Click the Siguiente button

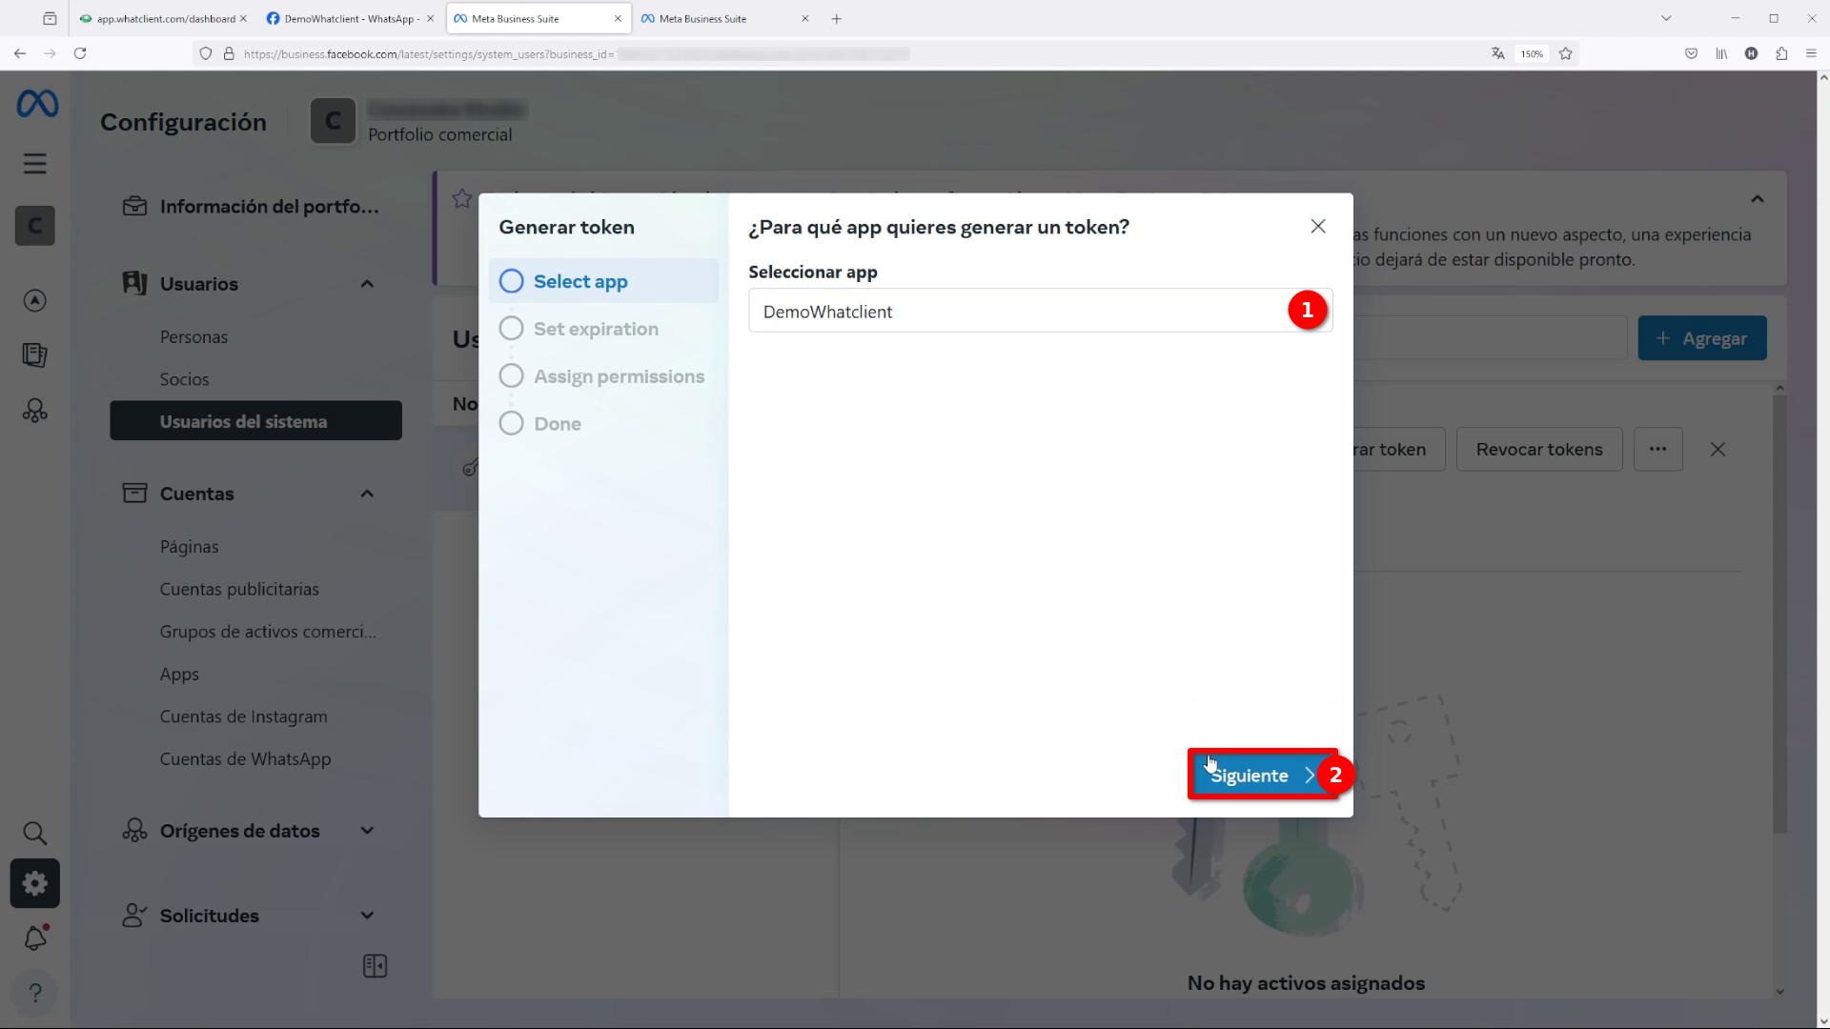[x=1263, y=775]
